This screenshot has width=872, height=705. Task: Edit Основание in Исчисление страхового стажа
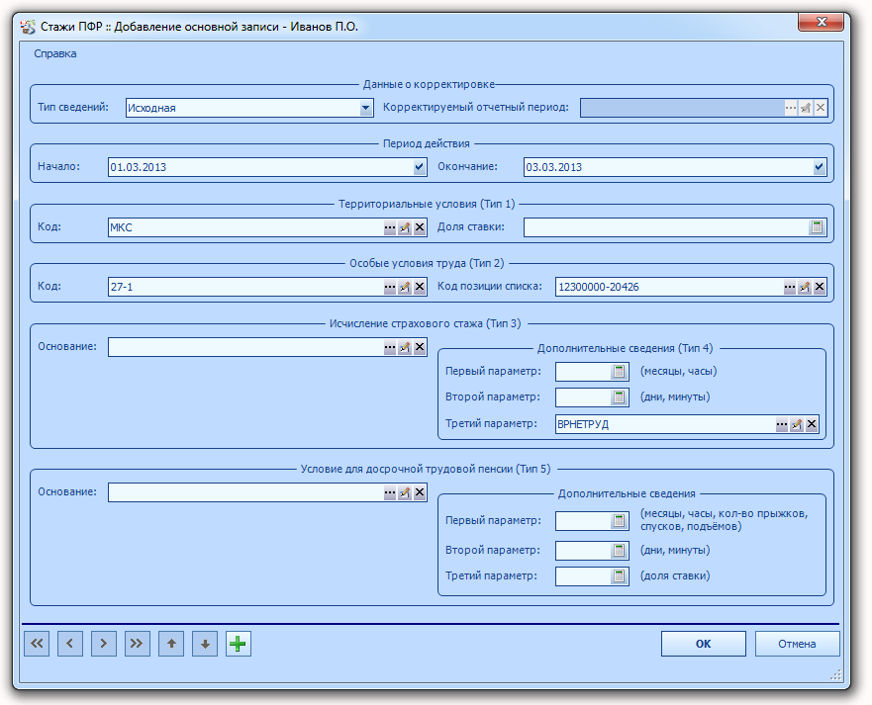tap(404, 347)
